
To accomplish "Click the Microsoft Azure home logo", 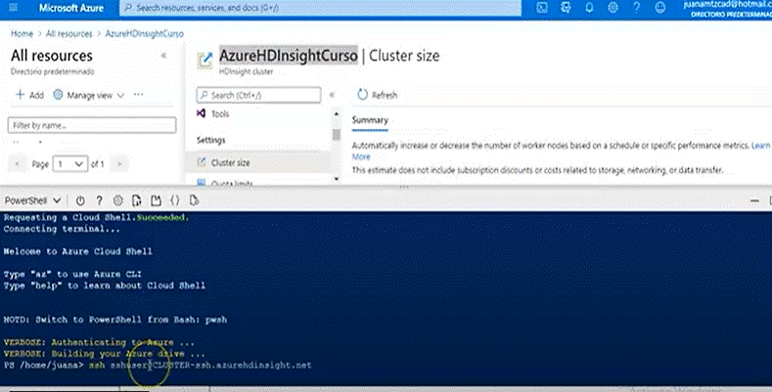I will click(71, 8).
